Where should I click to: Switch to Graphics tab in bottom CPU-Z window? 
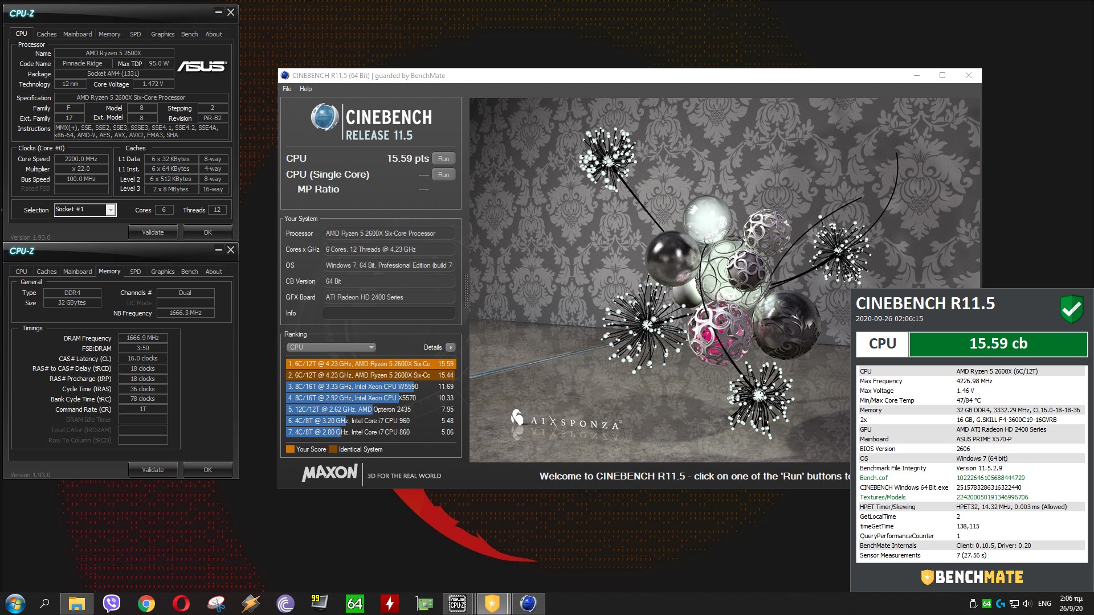(162, 272)
